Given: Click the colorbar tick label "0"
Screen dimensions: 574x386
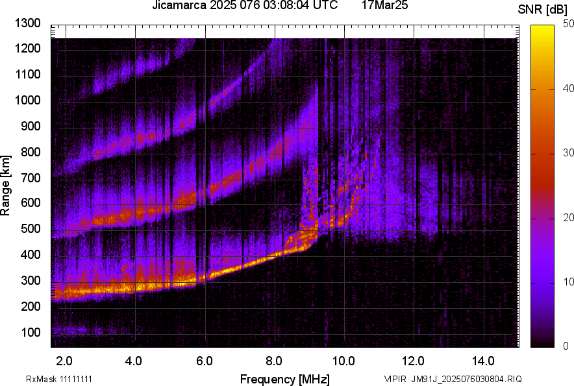Looking at the screenshot, I should coord(566,346).
